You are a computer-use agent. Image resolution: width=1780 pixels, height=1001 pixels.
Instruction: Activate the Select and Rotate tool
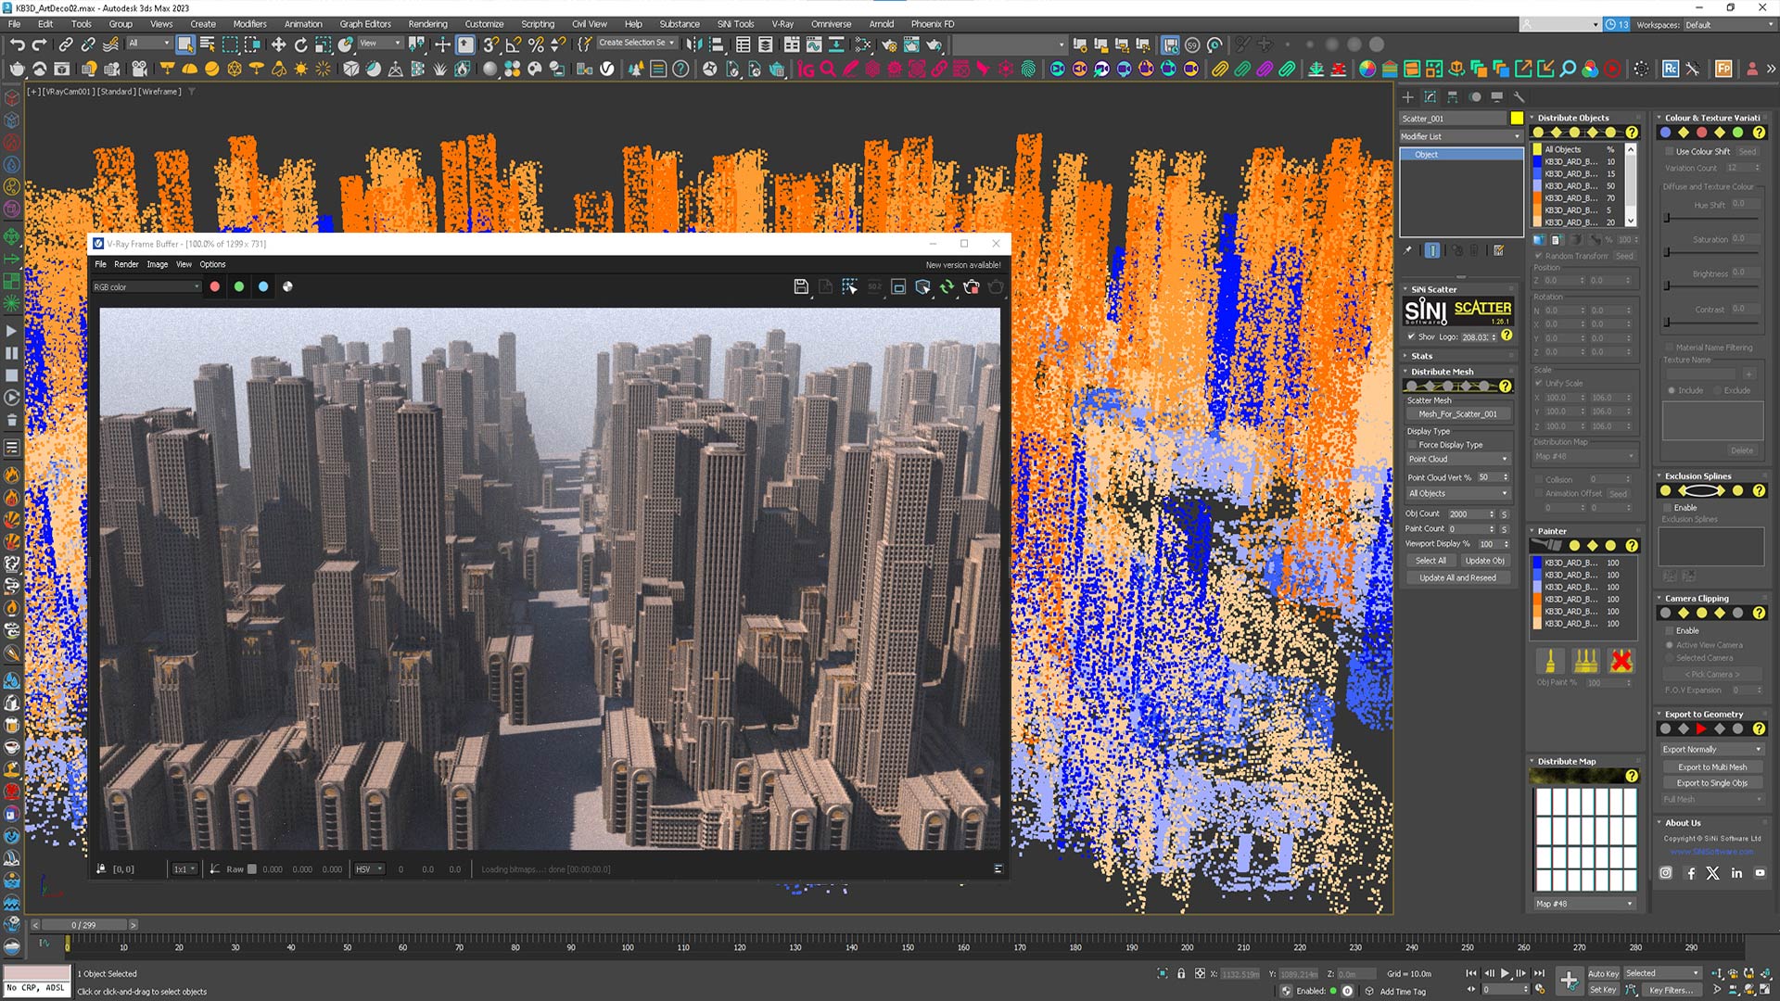coord(300,44)
